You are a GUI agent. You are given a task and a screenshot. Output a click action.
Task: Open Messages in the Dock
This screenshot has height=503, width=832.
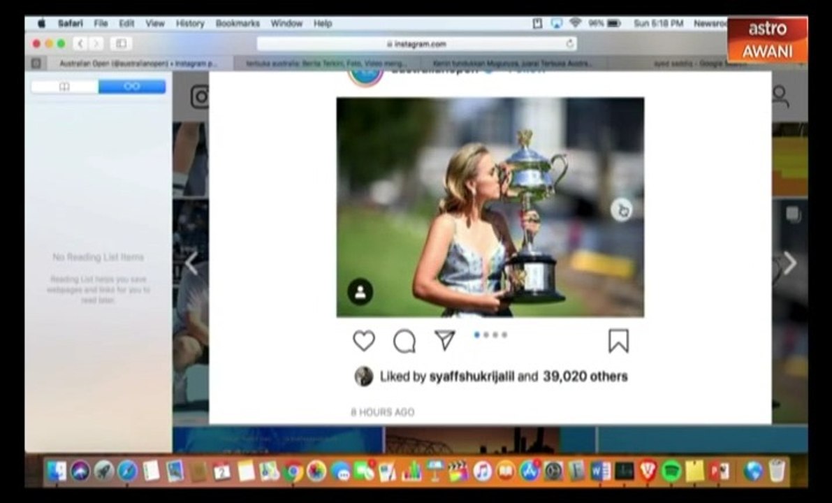click(x=340, y=471)
